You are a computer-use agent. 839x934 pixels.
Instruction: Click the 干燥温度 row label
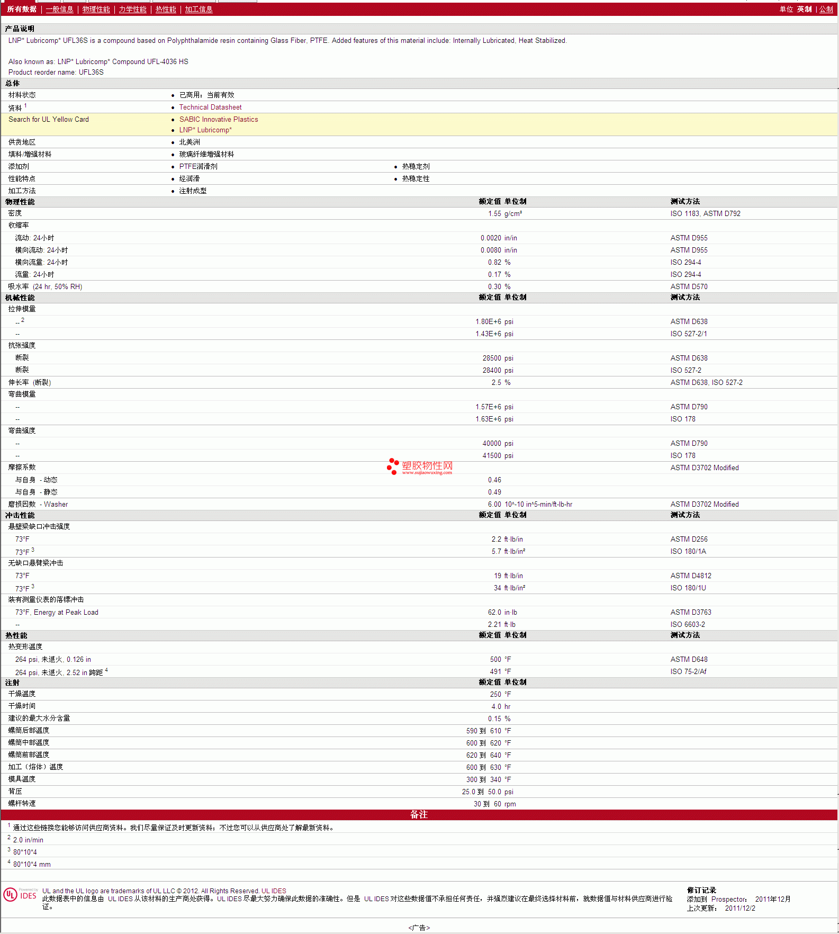(x=22, y=694)
